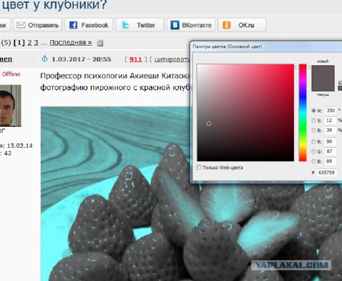Click the S value field showing 12

(x=331, y=120)
